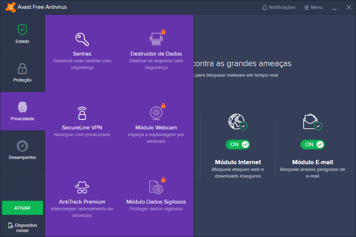Click the orange lock on Destruidor de Dados

click(x=163, y=32)
